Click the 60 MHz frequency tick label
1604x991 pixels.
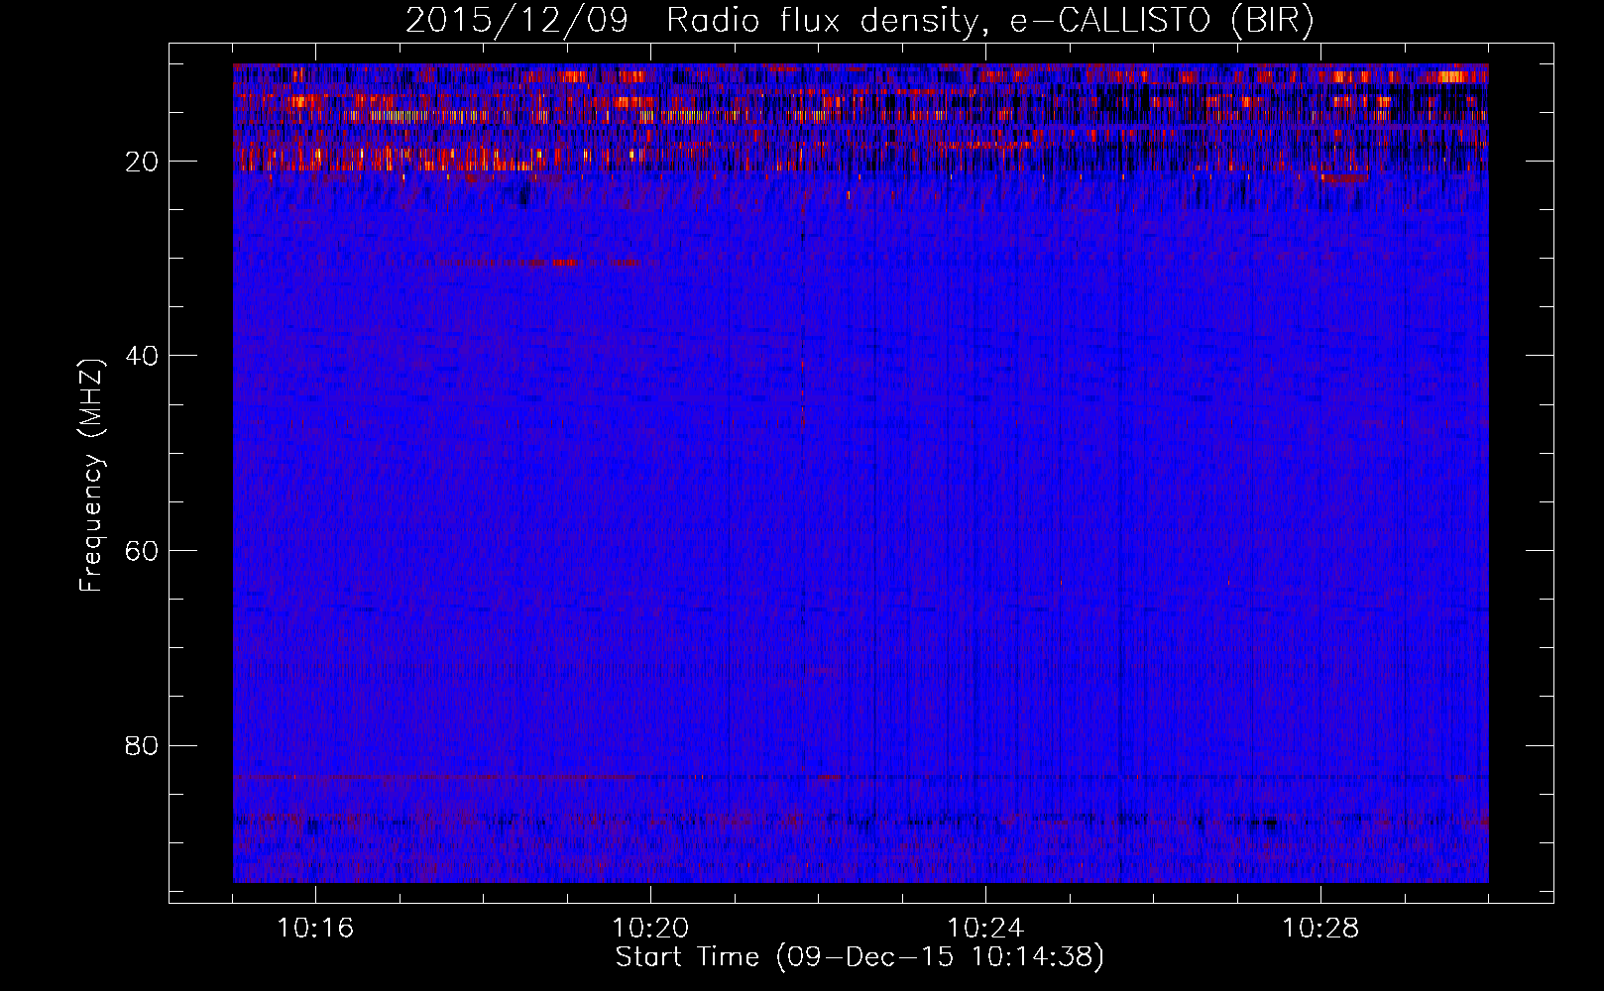click(143, 551)
